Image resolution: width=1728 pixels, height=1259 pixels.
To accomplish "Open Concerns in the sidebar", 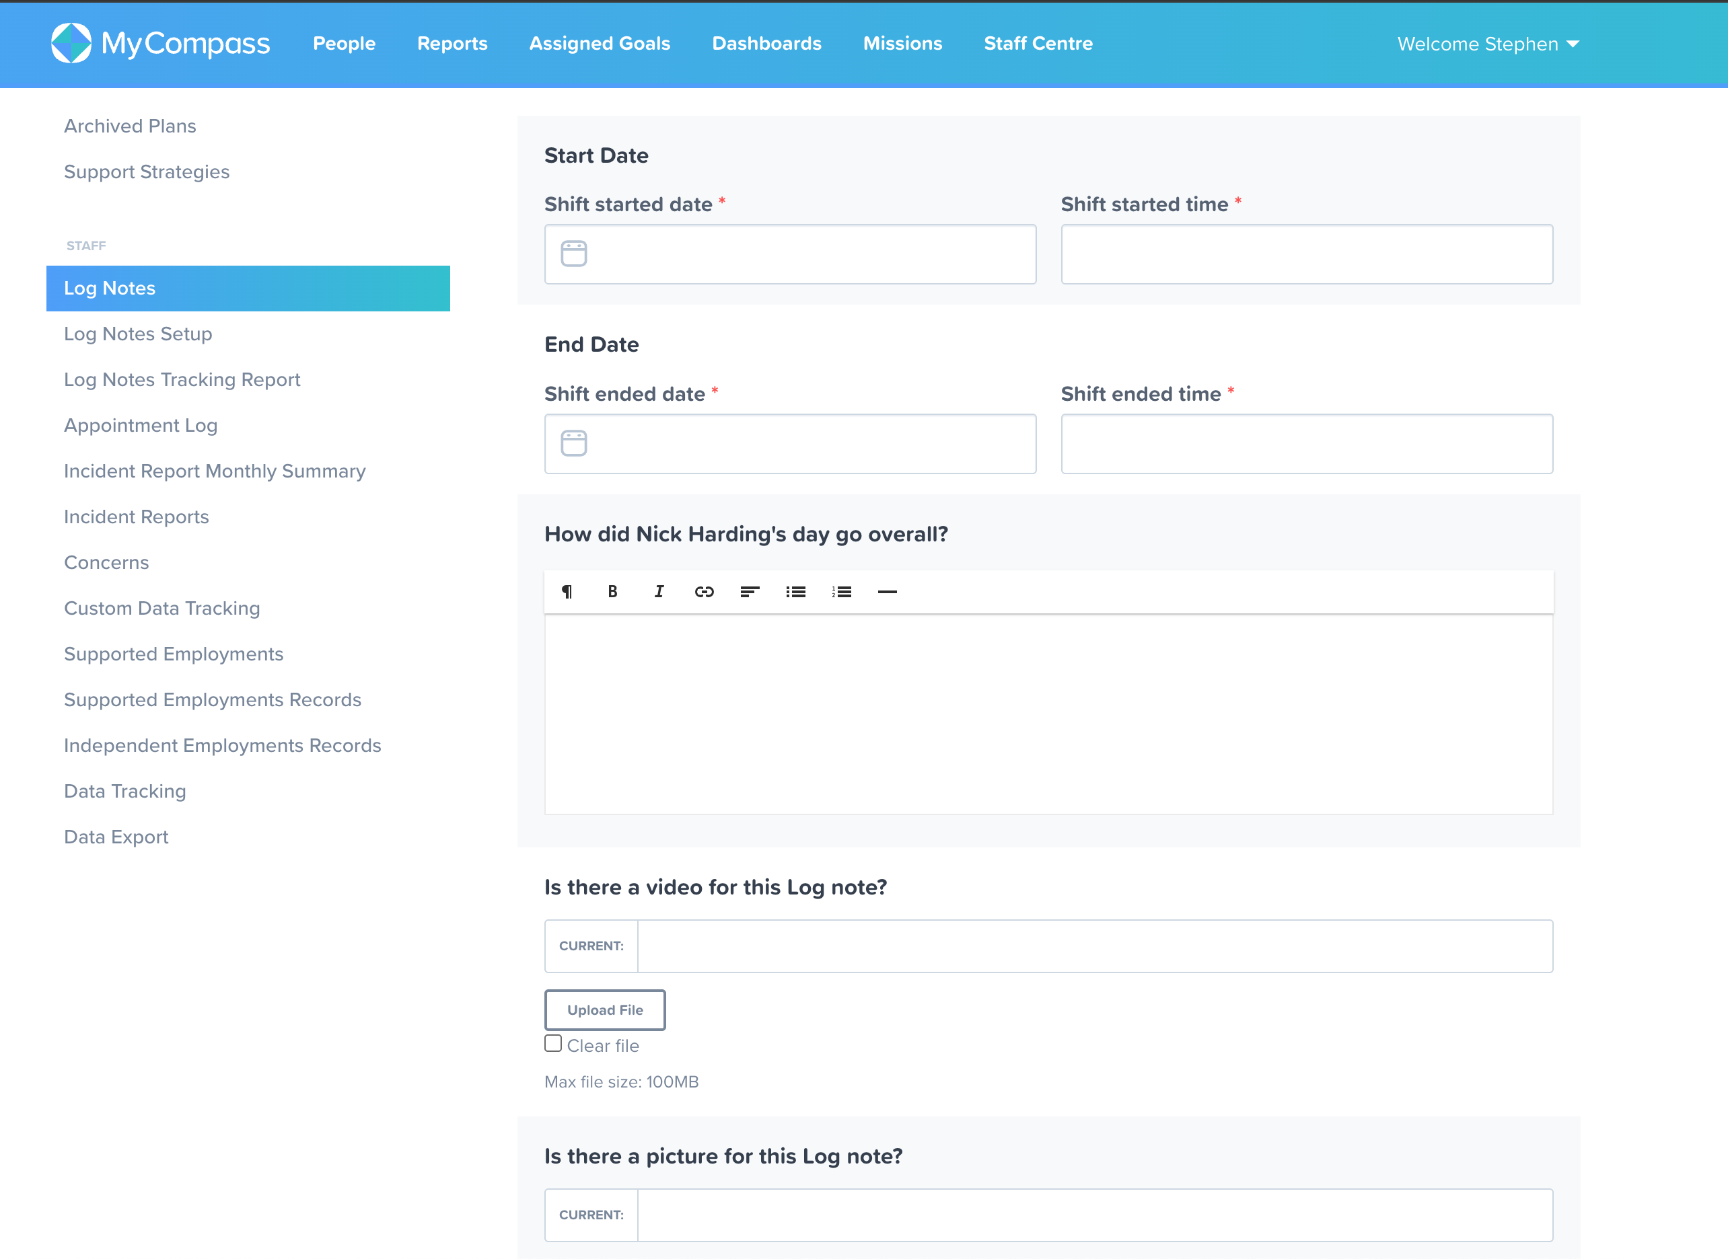I will coord(106,562).
